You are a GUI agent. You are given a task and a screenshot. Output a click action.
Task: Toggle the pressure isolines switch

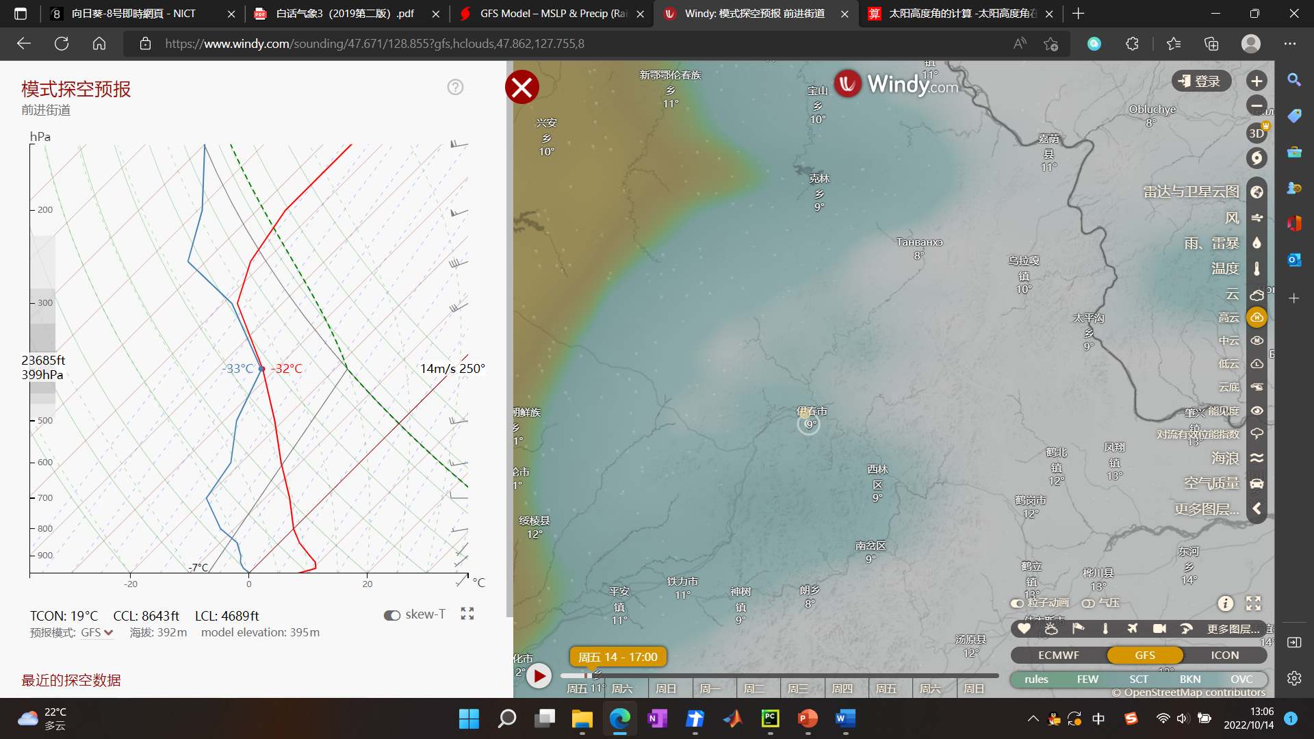tap(1088, 603)
